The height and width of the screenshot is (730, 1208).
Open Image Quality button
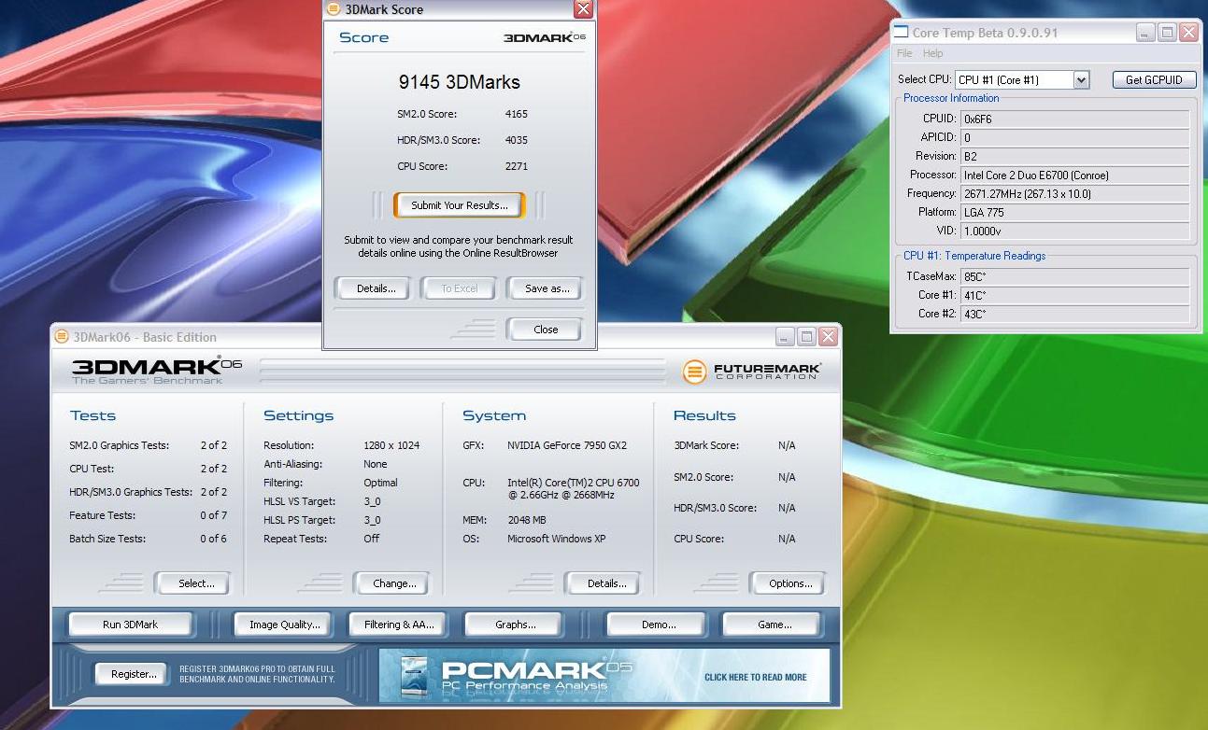point(284,625)
